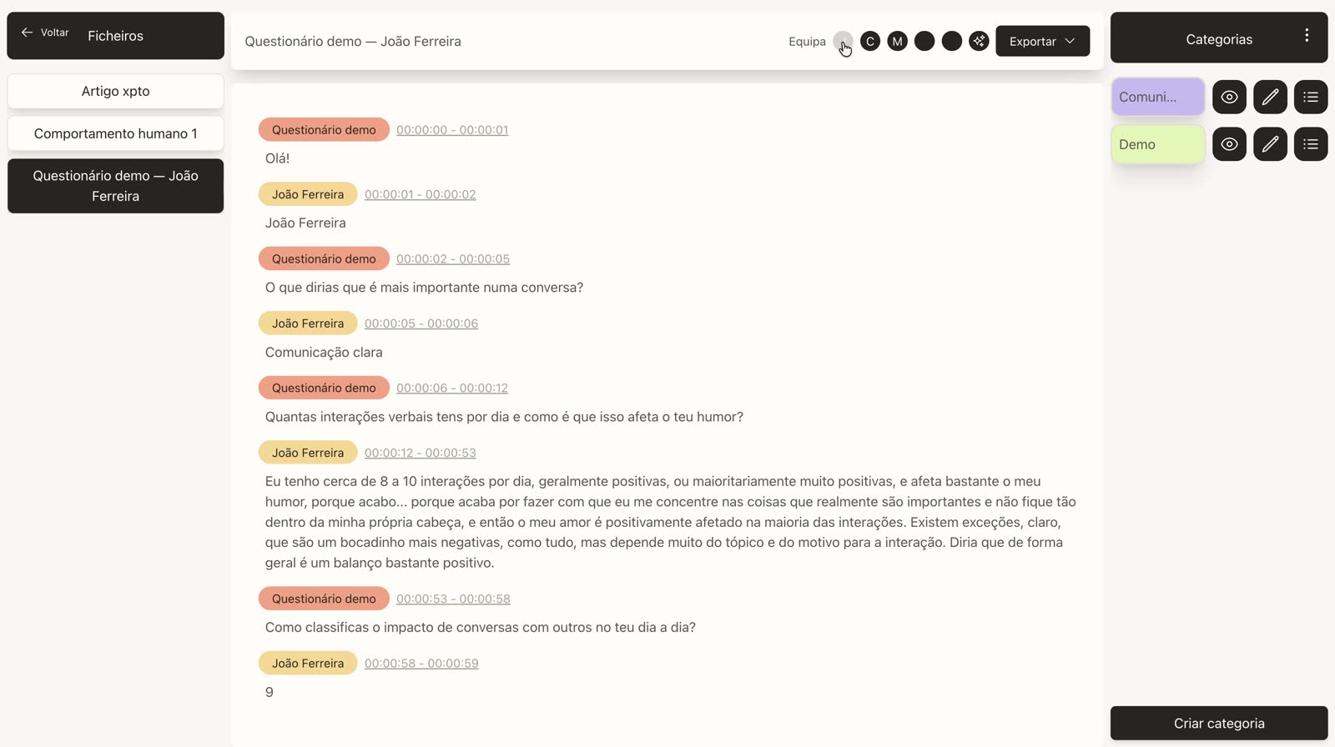Click the Categorias panel title
Viewport: 1335px width, 747px height.
click(1219, 39)
